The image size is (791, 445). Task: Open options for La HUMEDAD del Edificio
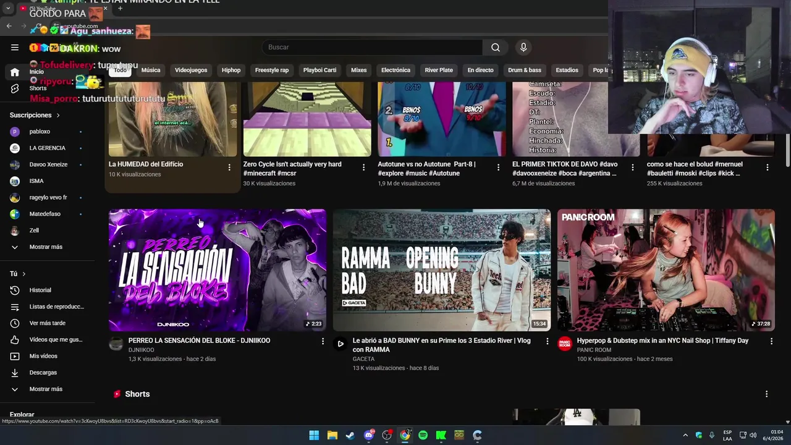pos(229,167)
